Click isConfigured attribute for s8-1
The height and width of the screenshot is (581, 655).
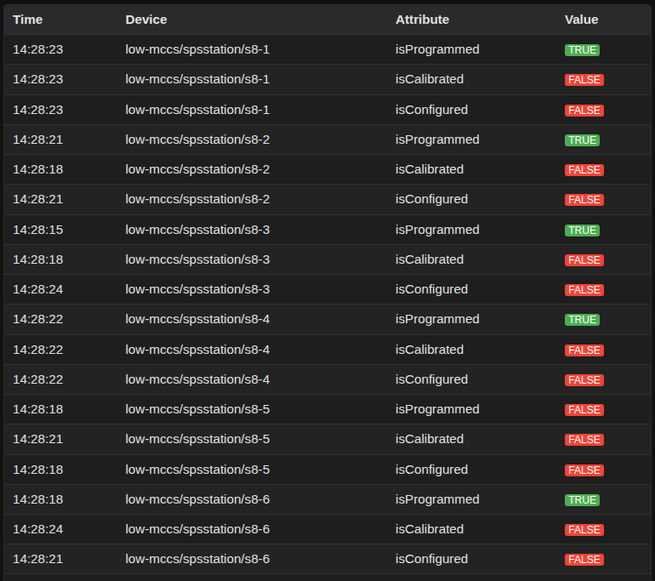coord(431,111)
